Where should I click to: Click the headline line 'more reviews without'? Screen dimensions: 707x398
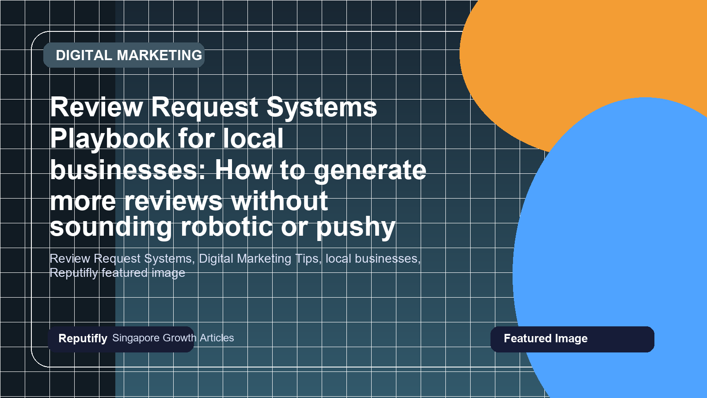point(189,201)
